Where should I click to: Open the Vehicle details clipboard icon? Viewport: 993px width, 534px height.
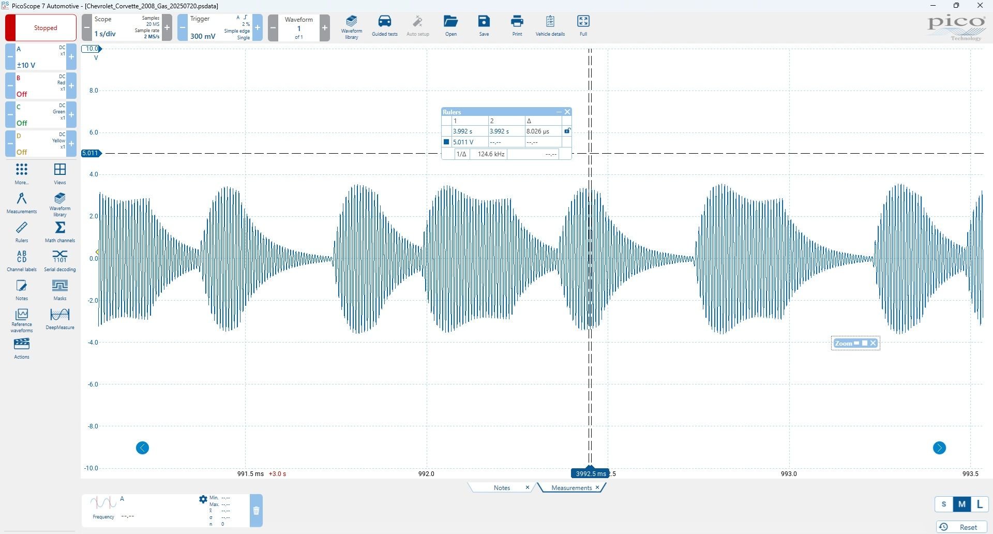click(x=550, y=26)
